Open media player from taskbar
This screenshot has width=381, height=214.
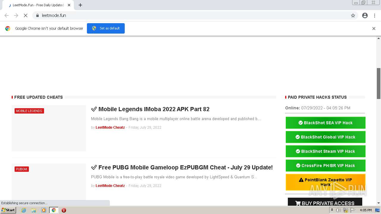coord(44,210)
